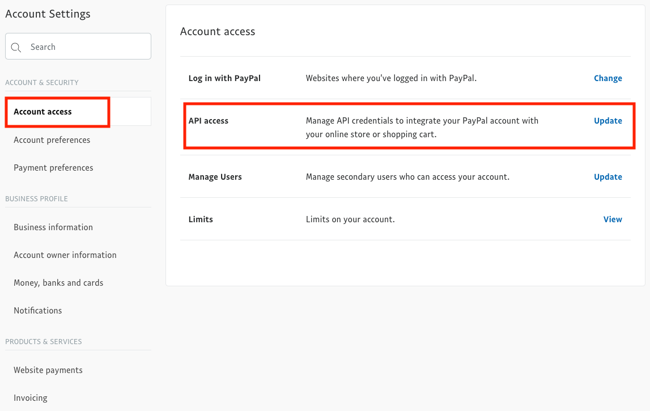This screenshot has height=411, width=650.
Task: Click the PRODUCTS & SERVICES section header
Action: (x=44, y=342)
